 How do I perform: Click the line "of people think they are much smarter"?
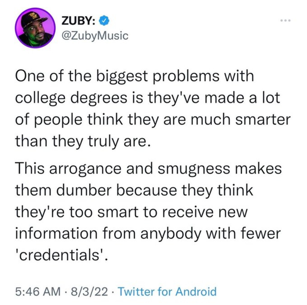(x=153, y=119)
